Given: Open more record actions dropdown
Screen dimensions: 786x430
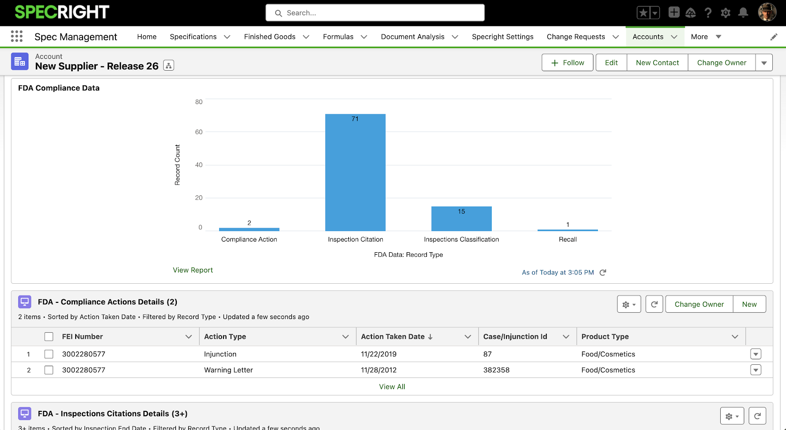Looking at the screenshot, I should pos(764,63).
